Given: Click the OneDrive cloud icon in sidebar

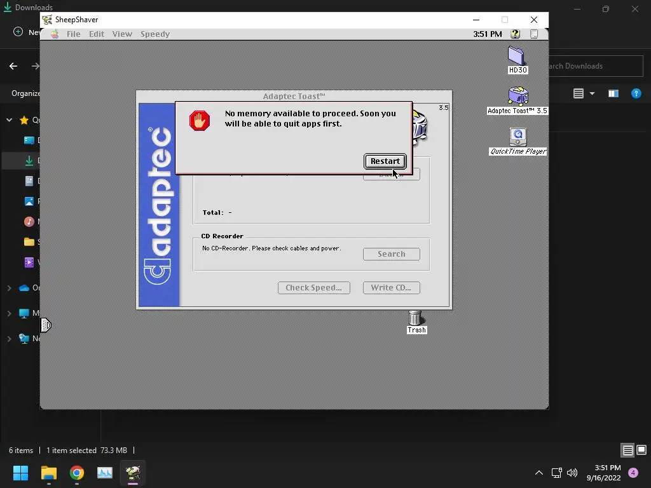Looking at the screenshot, I should 24,288.
